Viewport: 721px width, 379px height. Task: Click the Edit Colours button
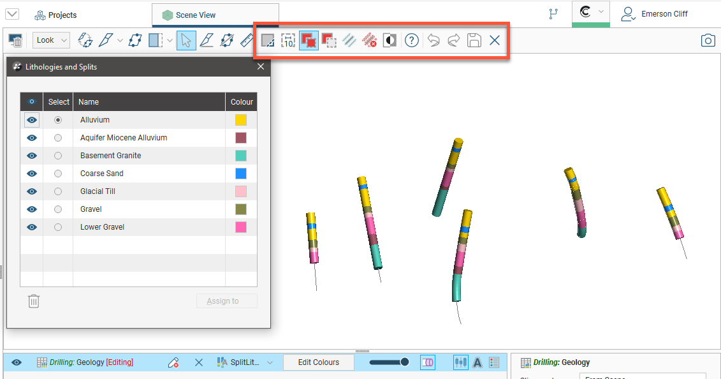click(x=318, y=362)
